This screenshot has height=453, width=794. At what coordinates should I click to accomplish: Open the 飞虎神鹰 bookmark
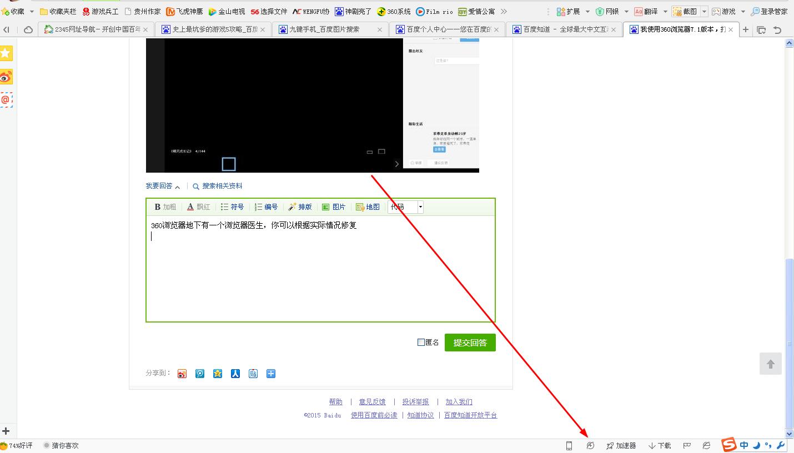pos(184,11)
